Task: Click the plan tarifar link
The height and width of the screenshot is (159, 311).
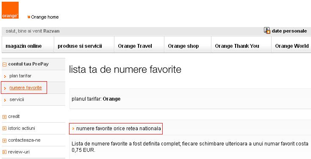Action: pyautogui.click(x=20, y=76)
